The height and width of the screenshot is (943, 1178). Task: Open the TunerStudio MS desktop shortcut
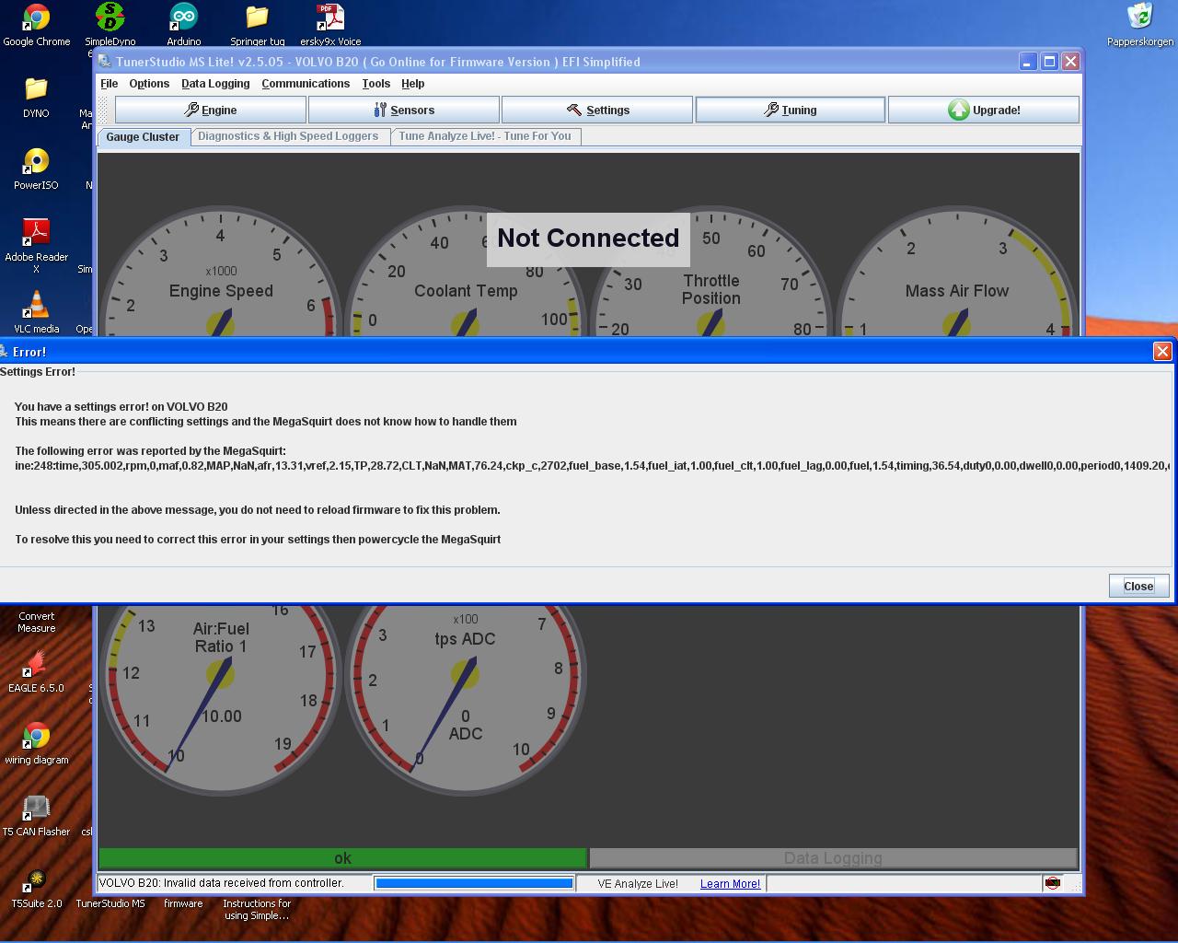point(110,903)
